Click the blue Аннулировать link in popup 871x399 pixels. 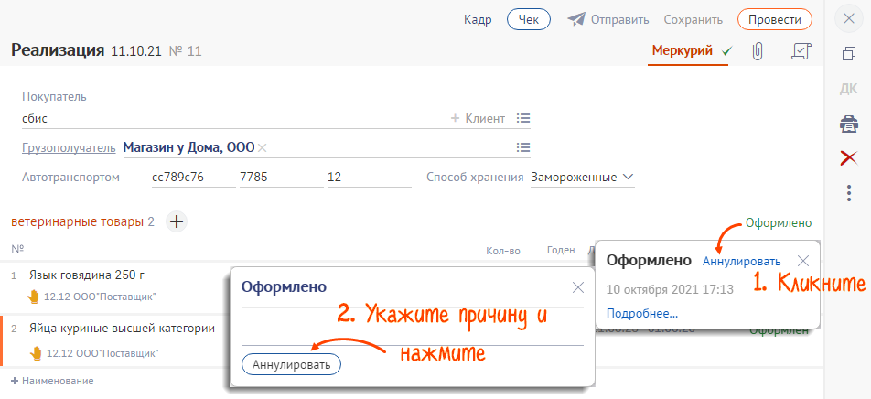pyautogui.click(x=741, y=262)
